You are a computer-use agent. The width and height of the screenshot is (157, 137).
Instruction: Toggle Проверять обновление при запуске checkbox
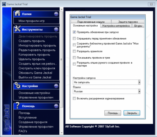tap(74, 32)
